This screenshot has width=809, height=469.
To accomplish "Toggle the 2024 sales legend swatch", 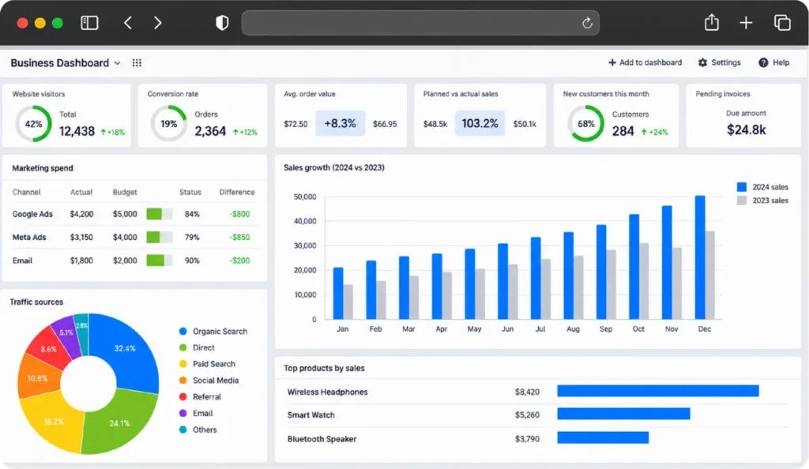I will click(x=741, y=187).
